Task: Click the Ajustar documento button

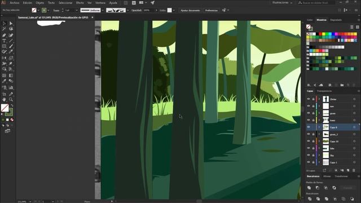Action: click(190, 10)
